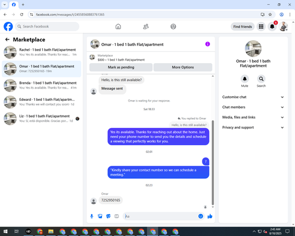Send a voice clip microphone icon
Viewport: 295px width, 236px height.
[91, 217]
